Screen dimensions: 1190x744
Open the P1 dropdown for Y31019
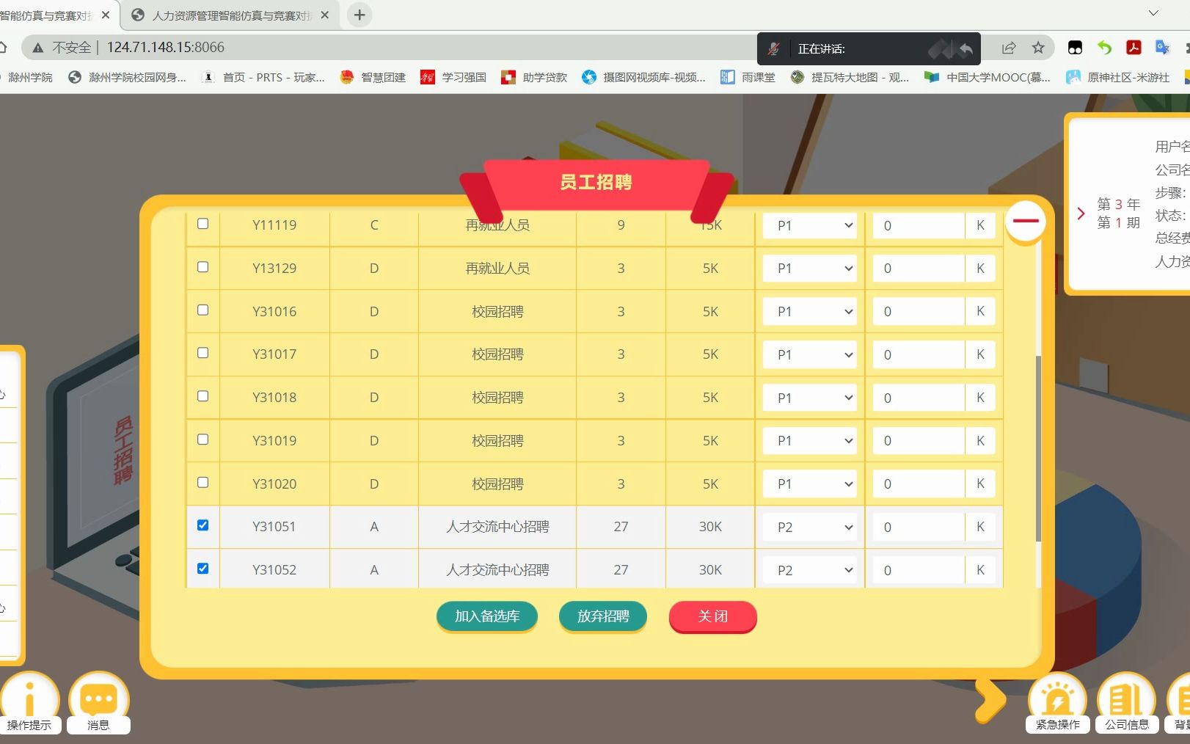[x=810, y=441]
